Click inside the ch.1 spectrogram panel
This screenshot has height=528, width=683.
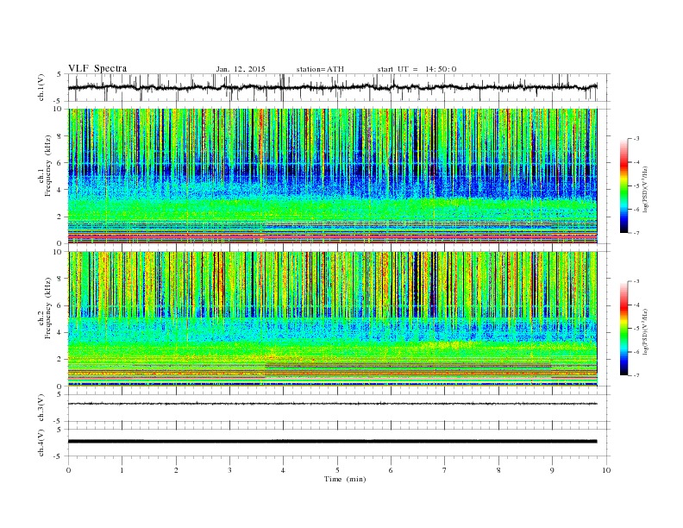pyautogui.click(x=332, y=176)
